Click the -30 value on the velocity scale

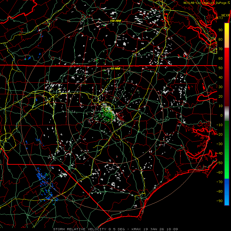click(219, 144)
